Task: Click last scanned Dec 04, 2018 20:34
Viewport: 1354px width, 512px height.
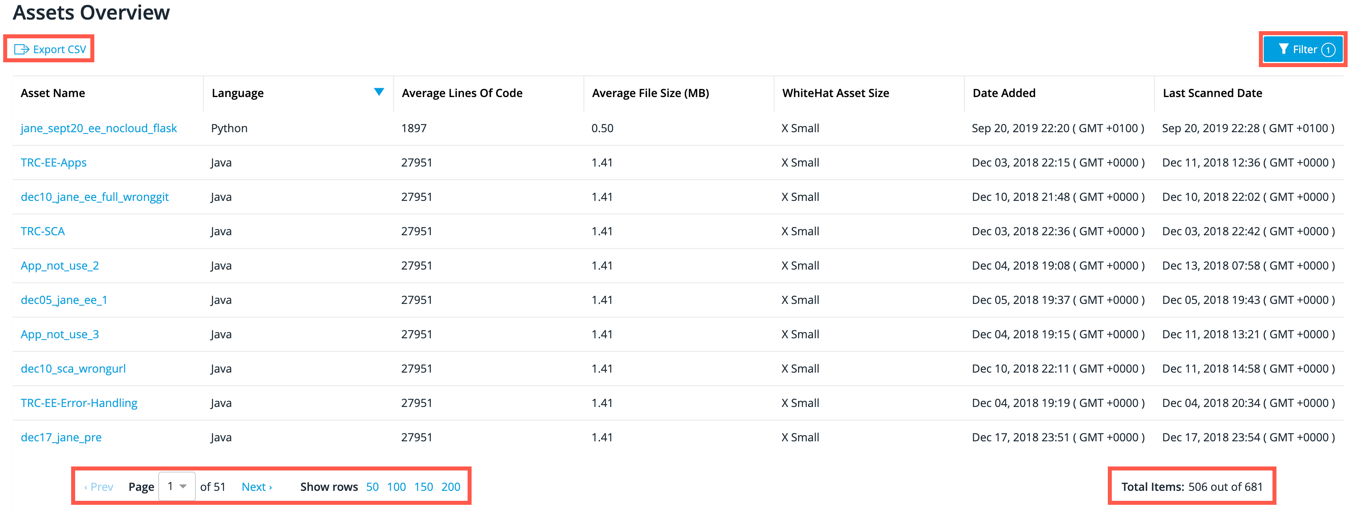Action: click(x=1248, y=403)
